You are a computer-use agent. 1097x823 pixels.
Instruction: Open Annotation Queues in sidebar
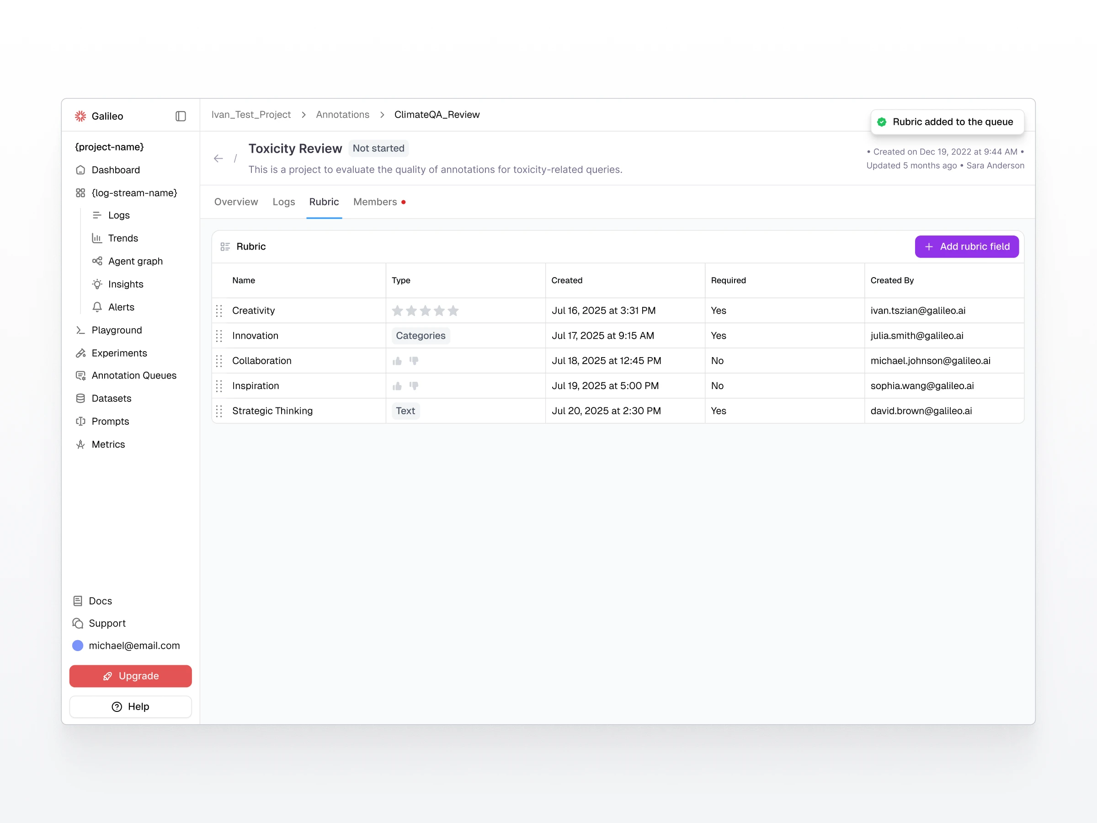coord(133,375)
